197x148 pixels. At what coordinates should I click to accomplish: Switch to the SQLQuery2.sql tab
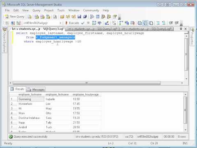click(x=92, y=29)
